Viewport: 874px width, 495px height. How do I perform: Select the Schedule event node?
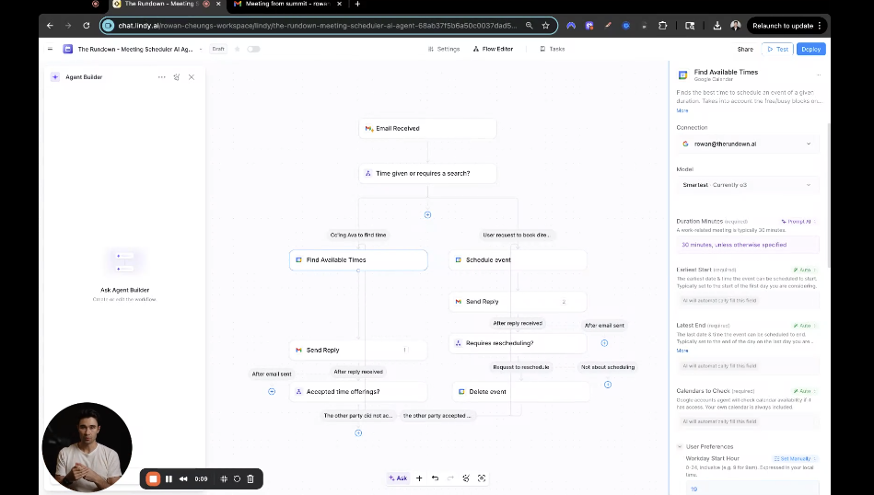click(518, 260)
